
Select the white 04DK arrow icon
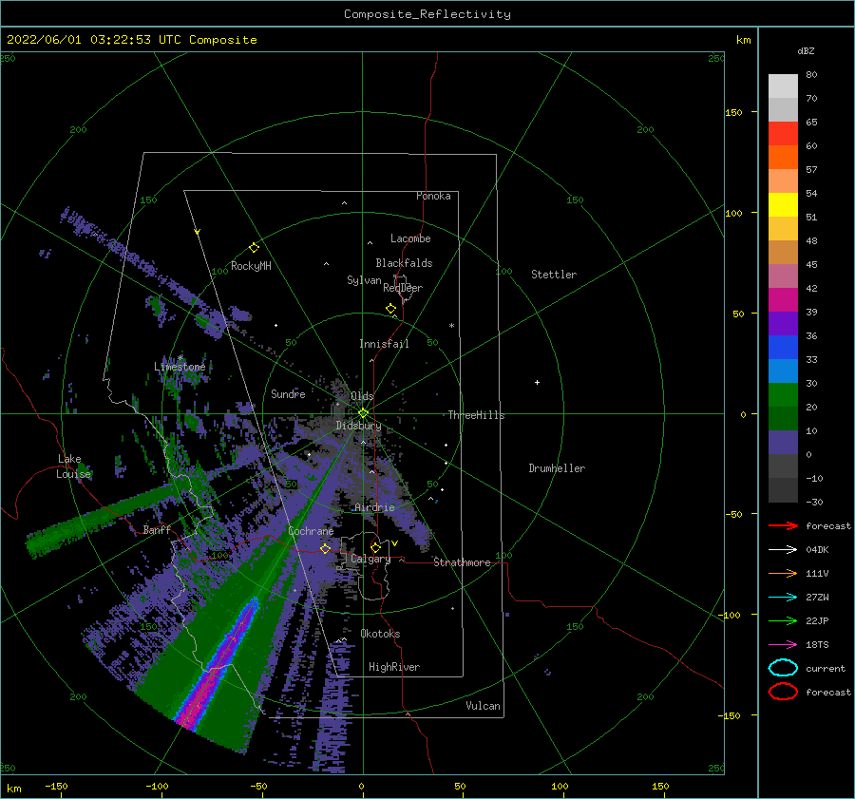[783, 550]
